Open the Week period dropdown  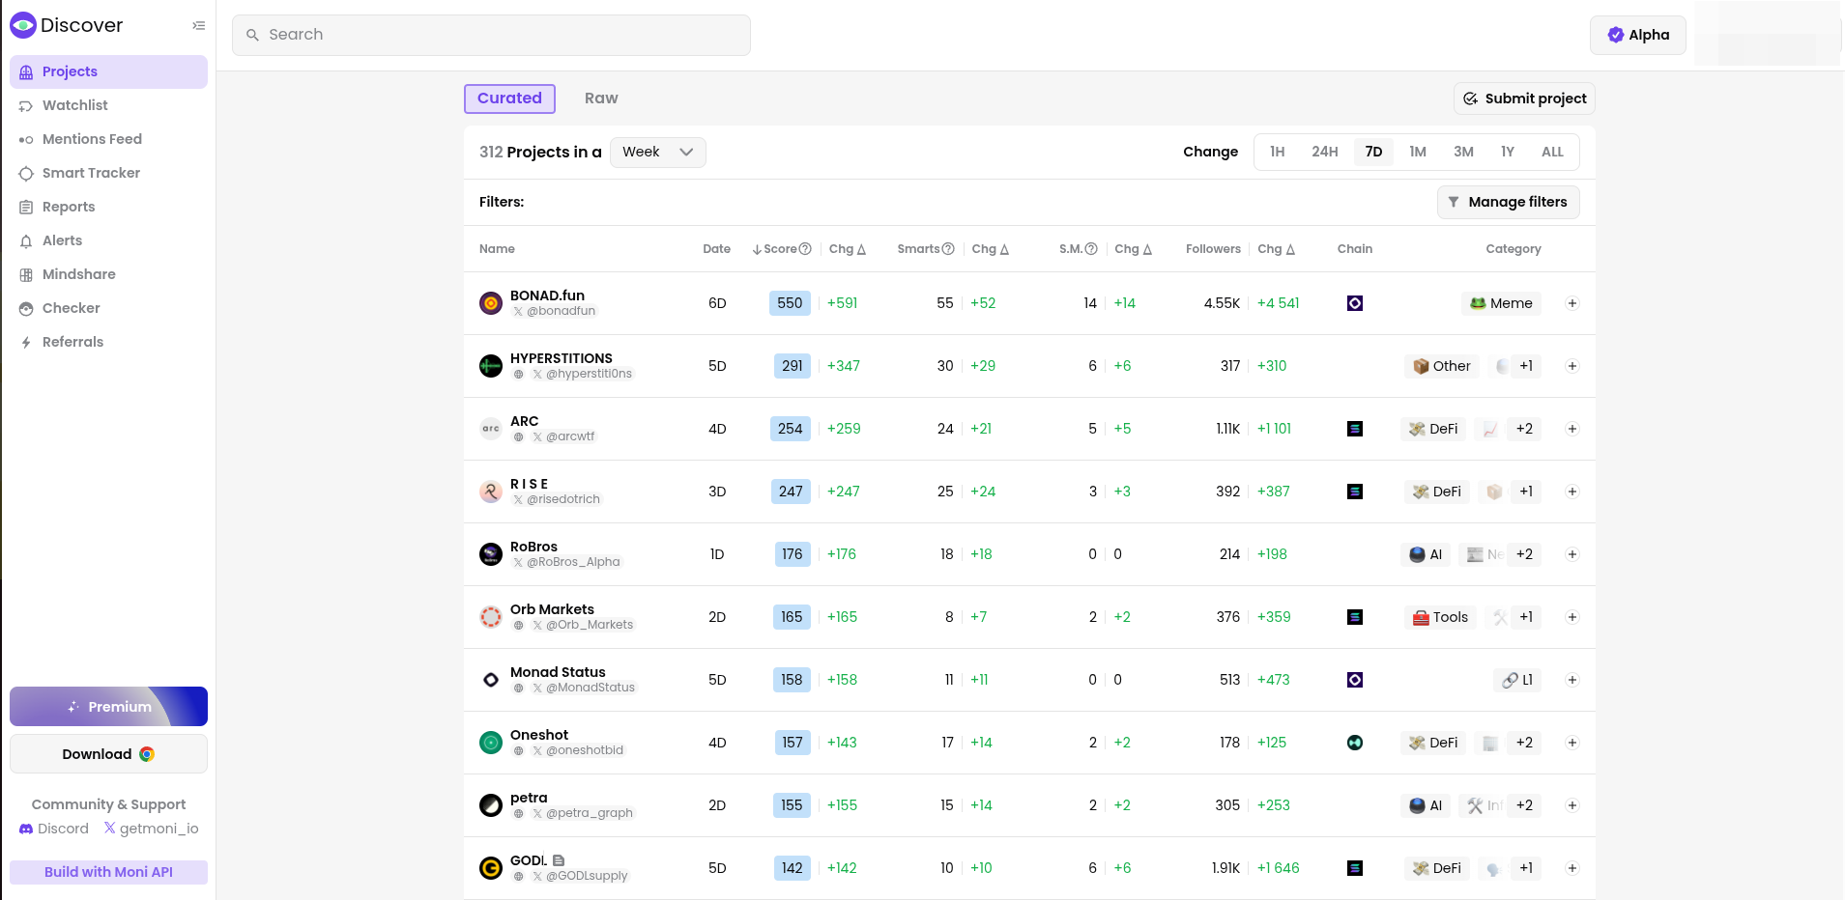657,153
